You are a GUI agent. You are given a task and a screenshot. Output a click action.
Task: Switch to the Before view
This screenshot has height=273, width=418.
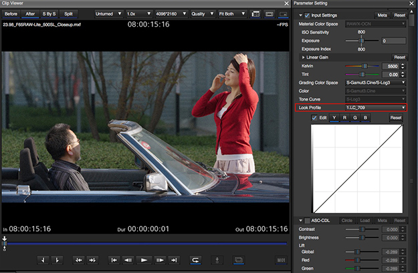(11, 13)
